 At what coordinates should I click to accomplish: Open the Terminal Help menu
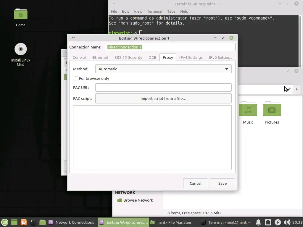184,12
